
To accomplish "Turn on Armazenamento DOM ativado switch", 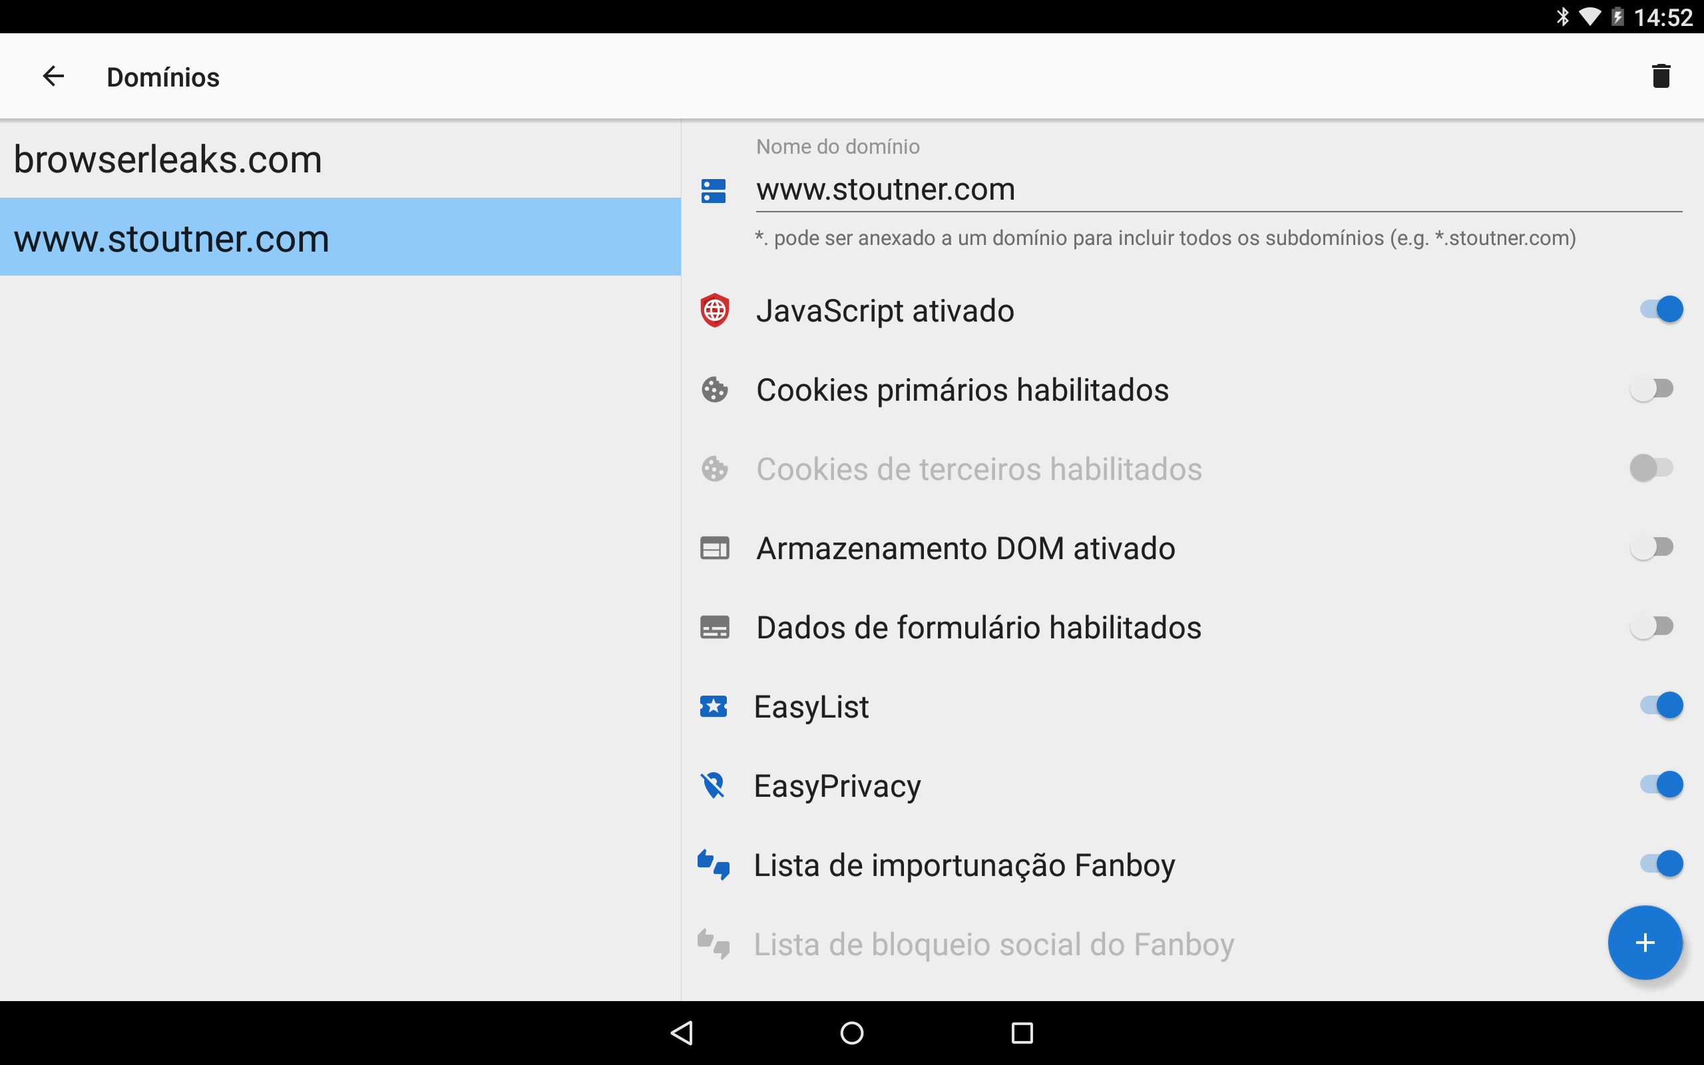I will [x=1651, y=547].
